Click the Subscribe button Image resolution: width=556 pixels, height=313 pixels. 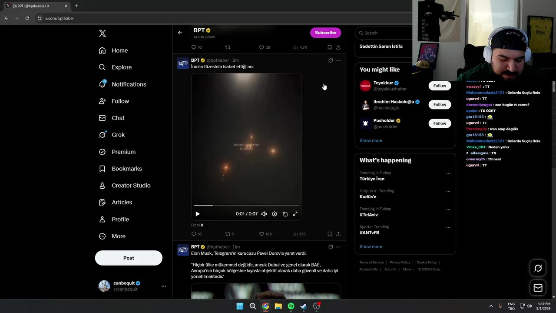coord(325,33)
